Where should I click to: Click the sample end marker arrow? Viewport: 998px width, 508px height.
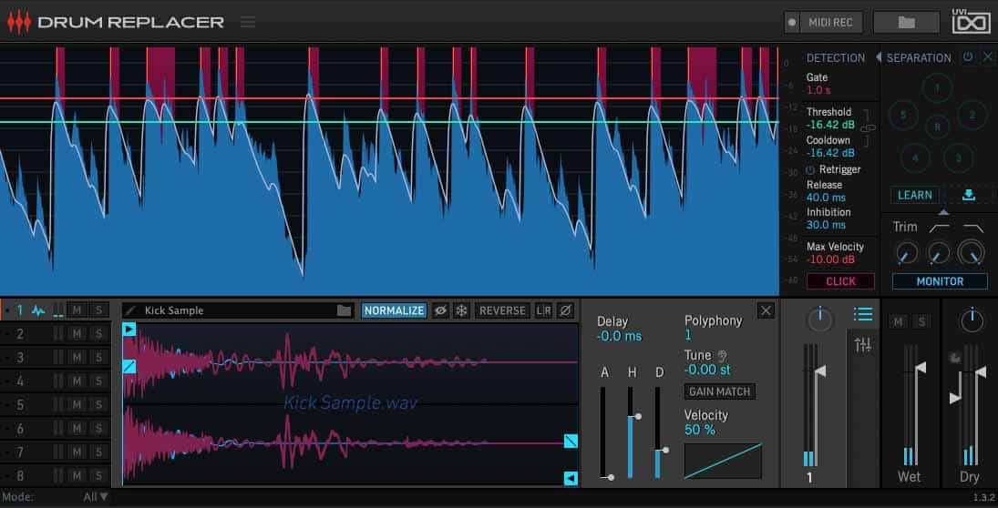[x=571, y=478]
